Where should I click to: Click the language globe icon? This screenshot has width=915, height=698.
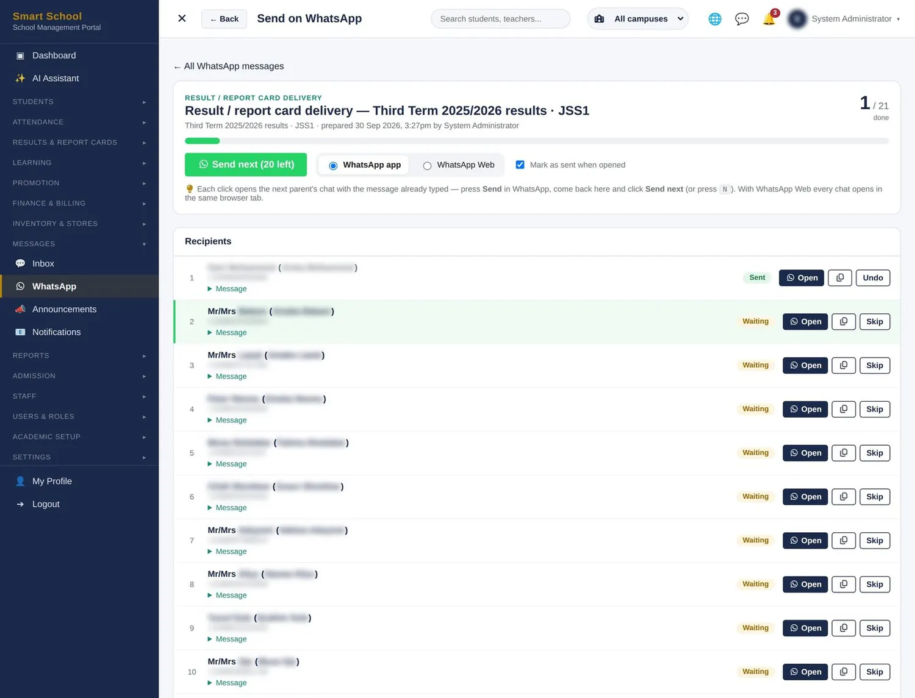tap(715, 19)
